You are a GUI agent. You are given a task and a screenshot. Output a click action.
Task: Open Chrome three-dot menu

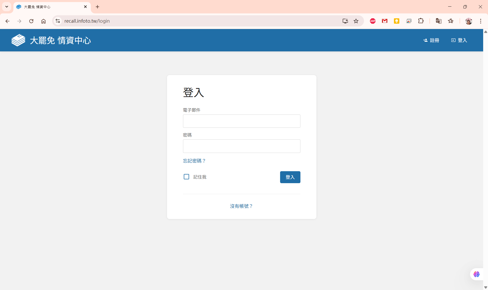coord(480,21)
